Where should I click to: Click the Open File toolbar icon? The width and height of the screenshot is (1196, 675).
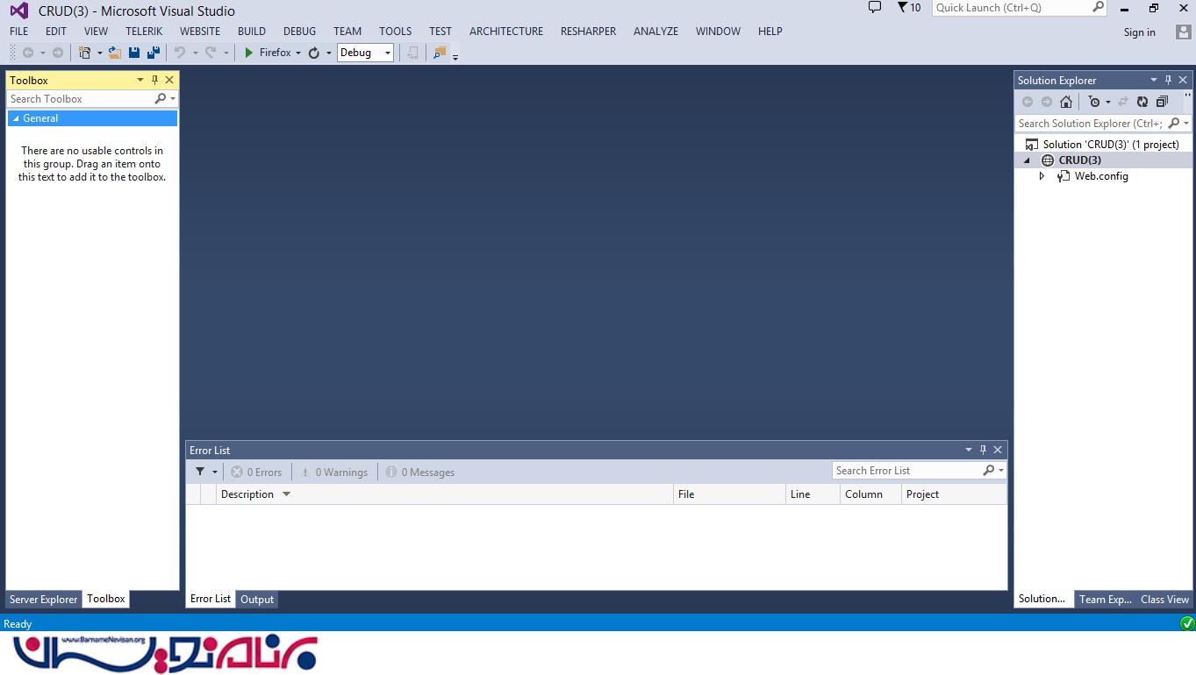(115, 53)
